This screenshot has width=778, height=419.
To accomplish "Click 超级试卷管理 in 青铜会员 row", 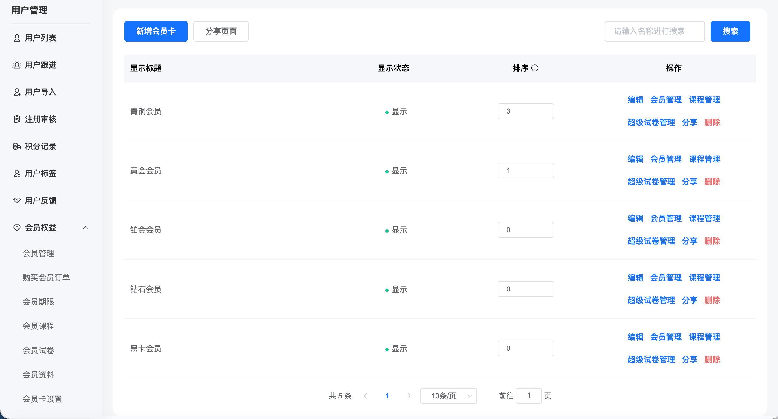I will (x=651, y=123).
